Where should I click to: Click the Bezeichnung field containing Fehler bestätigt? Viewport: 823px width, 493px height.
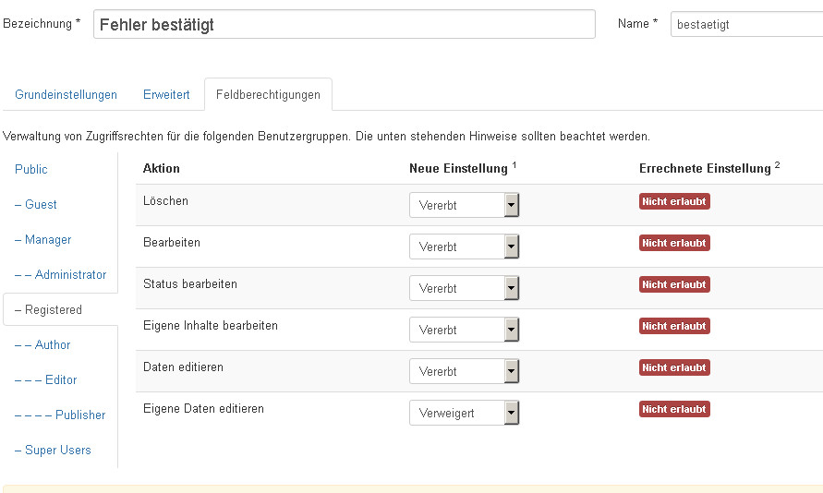344,25
